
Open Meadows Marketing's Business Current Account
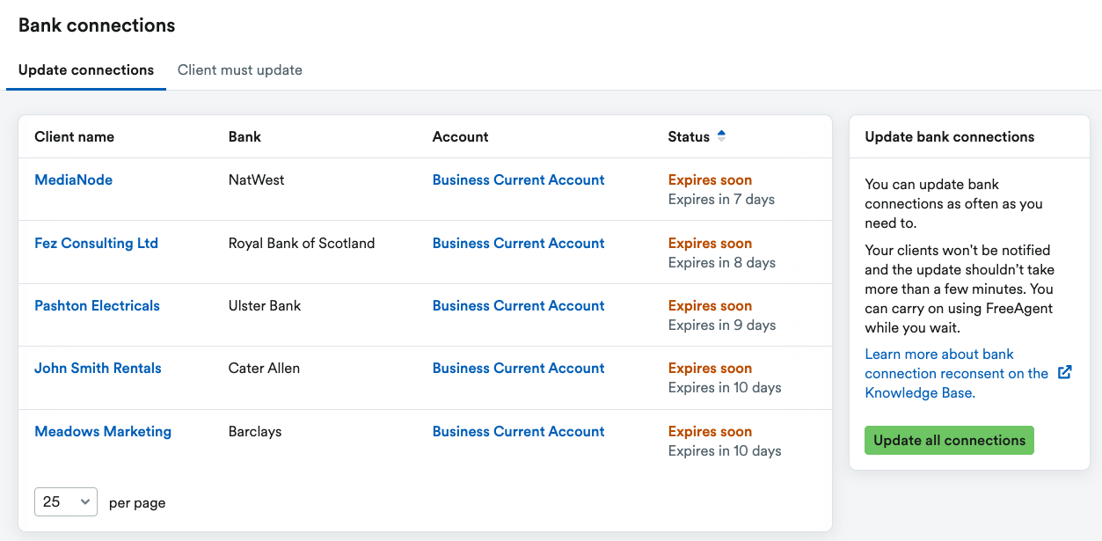pyautogui.click(x=519, y=431)
